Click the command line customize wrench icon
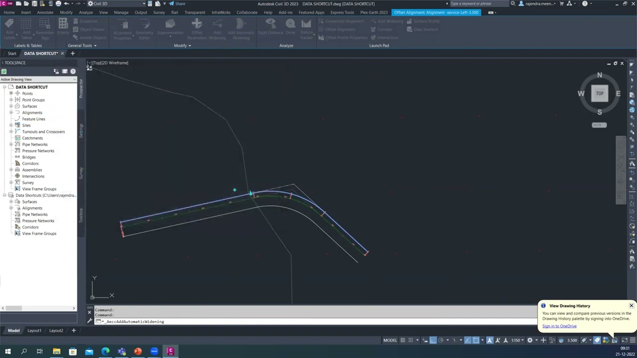Screen dimensions: 637x358 tap(90, 321)
